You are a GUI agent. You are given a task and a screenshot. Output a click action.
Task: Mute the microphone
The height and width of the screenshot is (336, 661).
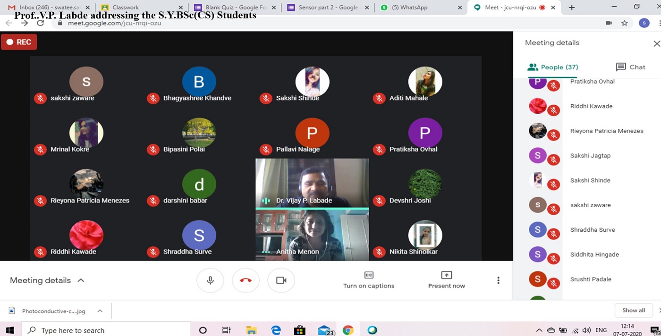click(210, 280)
